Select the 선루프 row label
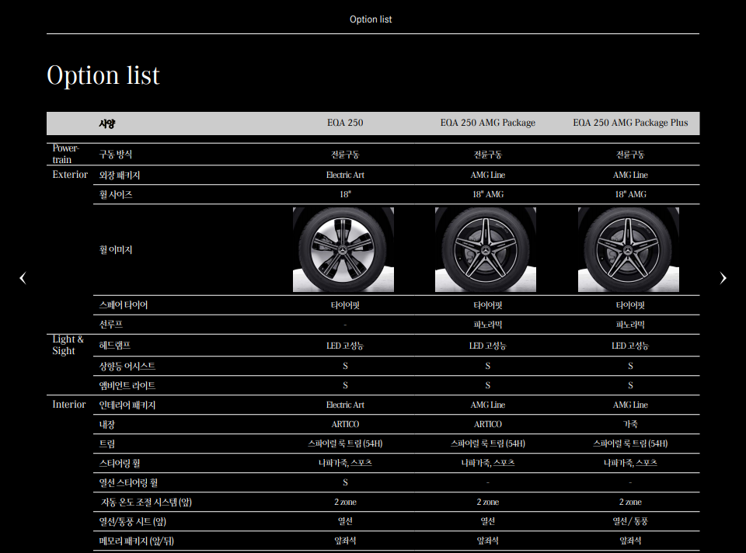The width and height of the screenshot is (746, 553). click(x=111, y=325)
